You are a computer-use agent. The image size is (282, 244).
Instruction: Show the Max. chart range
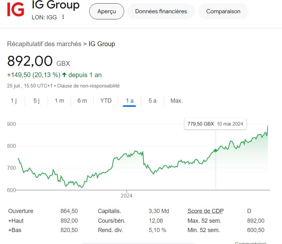point(177,101)
